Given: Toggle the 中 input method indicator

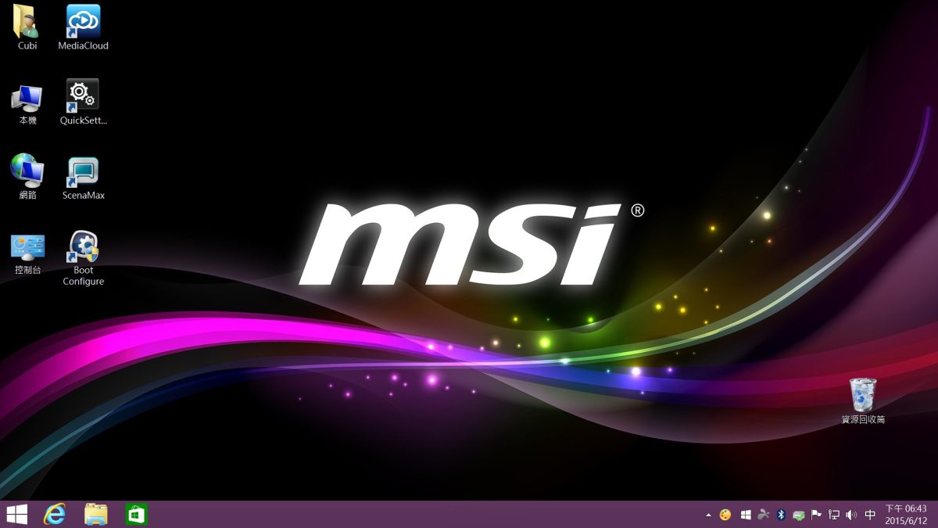Looking at the screenshot, I should 870,515.
